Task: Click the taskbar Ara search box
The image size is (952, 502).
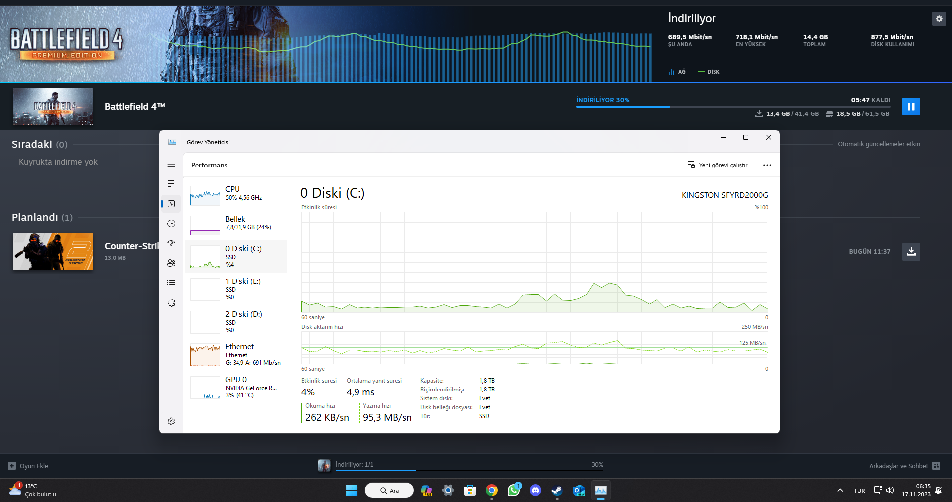Action: point(389,491)
